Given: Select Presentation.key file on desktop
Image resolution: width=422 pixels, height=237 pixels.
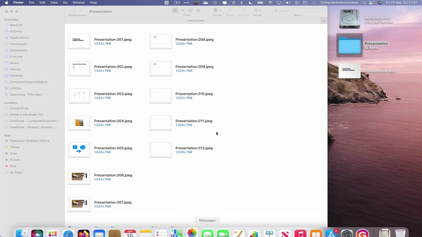Looking at the screenshot, I should [350, 71].
